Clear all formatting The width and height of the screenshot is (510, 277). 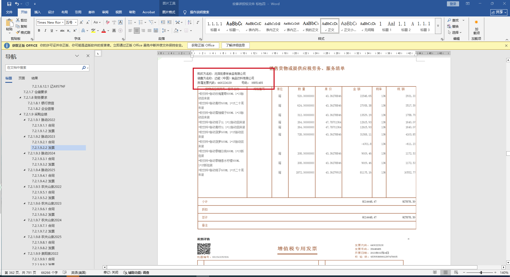[x=107, y=23]
